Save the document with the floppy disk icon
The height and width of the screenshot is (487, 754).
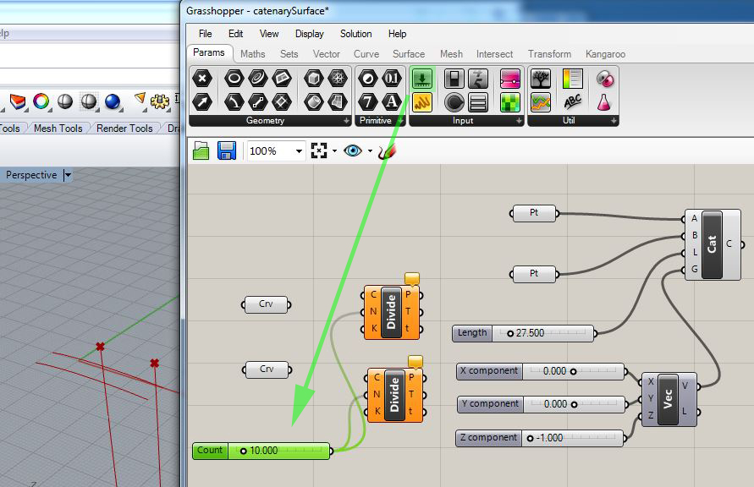[x=226, y=150]
